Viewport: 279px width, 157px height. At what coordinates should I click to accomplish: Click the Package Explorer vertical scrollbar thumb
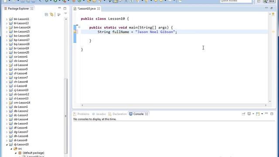pos(66,116)
